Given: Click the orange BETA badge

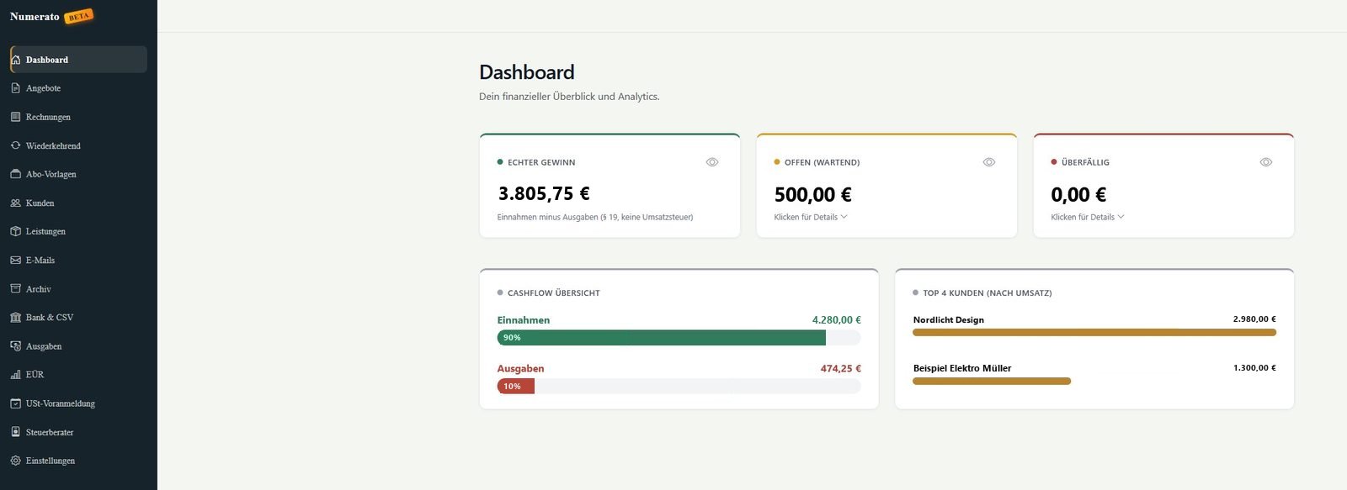Looking at the screenshot, I should point(79,16).
